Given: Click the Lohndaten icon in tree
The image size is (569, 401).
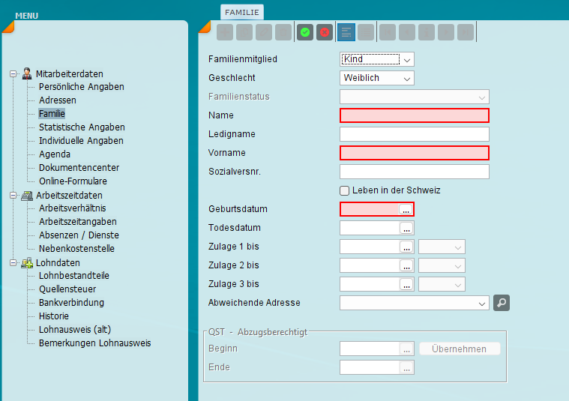Looking at the screenshot, I should click(x=27, y=263).
